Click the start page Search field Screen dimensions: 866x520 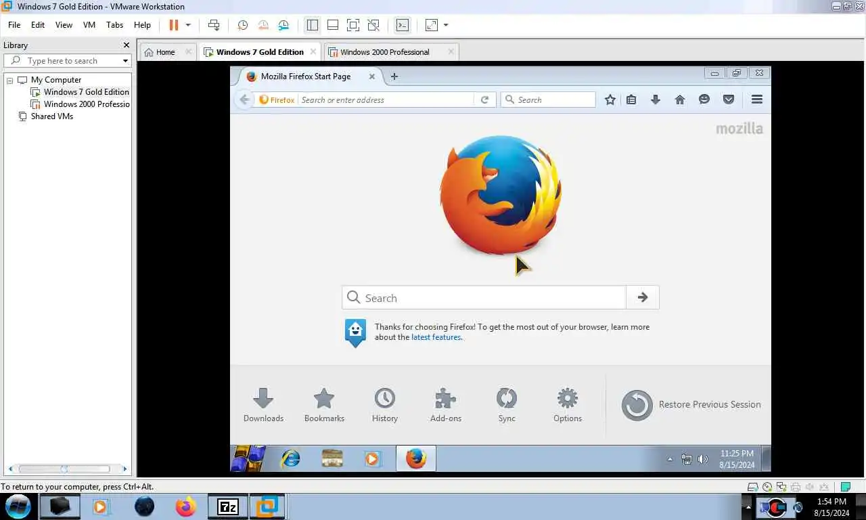[484, 298]
